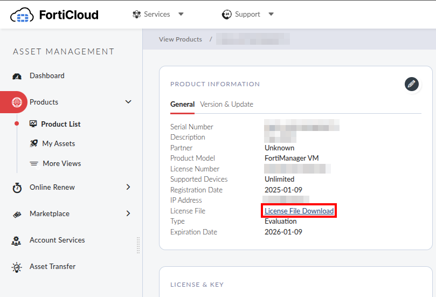Collapse the Products section chevron
The width and height of the screenshot is (436, 297).
[x=128, y=102]
